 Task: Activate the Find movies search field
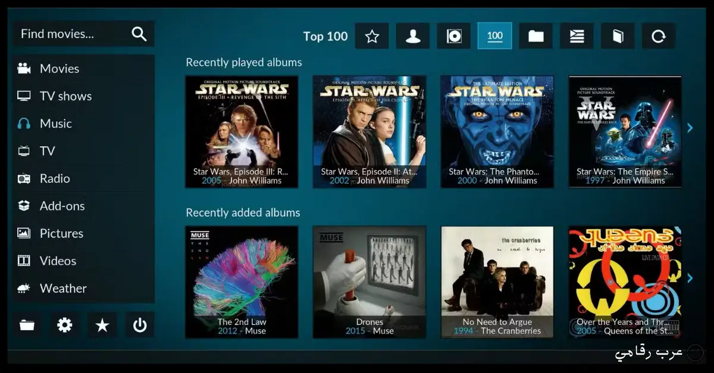click(x=65, y=34)
